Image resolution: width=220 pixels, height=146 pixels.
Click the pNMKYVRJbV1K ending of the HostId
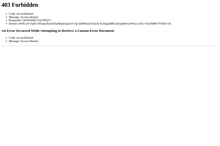[160, 24]
